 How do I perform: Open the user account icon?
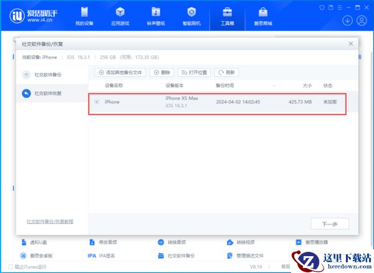pos(362,21)
